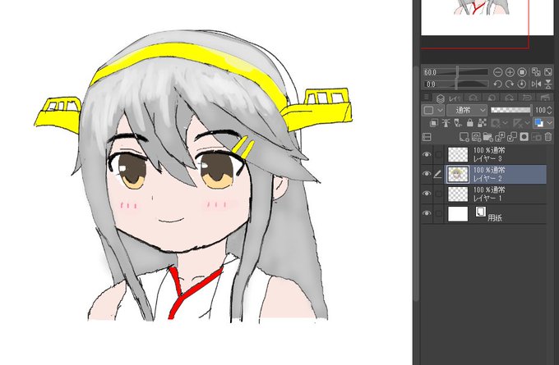Adjust the layer opacity slider
The width and height of the screenshot is (559, 365).
510,110
